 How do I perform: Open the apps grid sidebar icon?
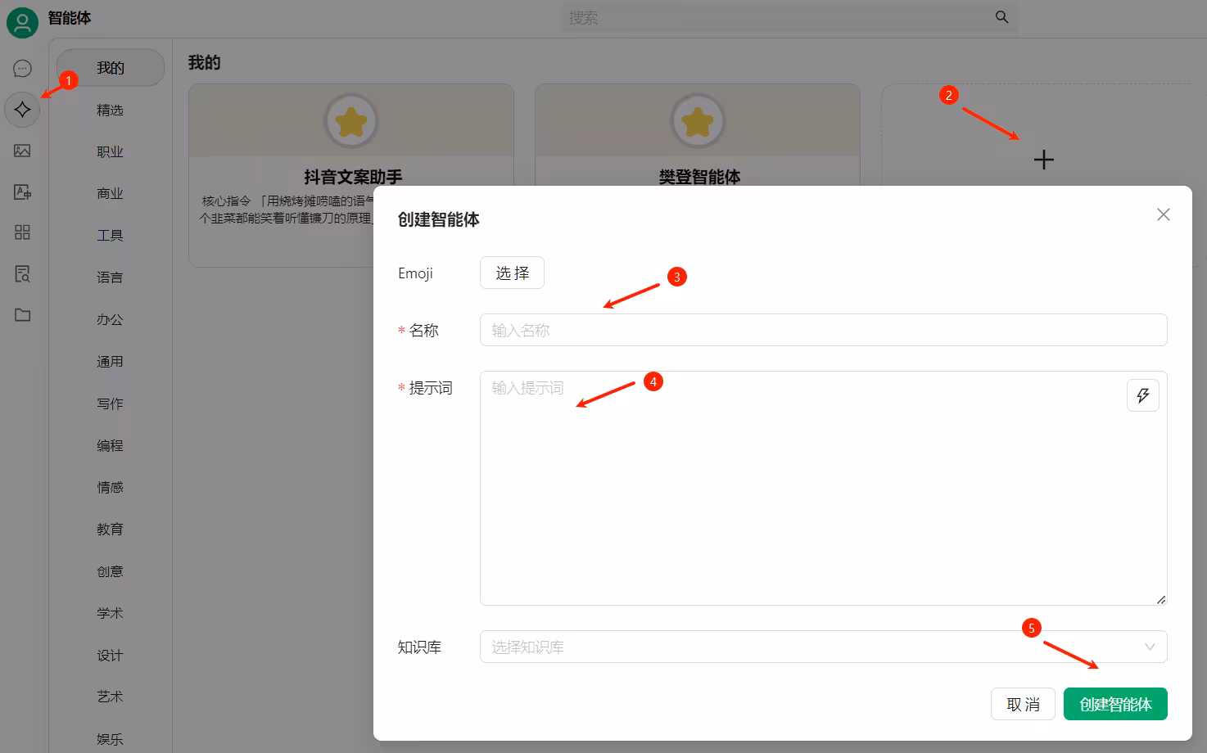(23, 232)
